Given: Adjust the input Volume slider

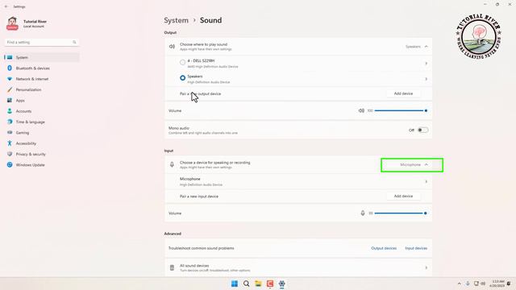Looking at the screenshot, I should coord(401,213).
